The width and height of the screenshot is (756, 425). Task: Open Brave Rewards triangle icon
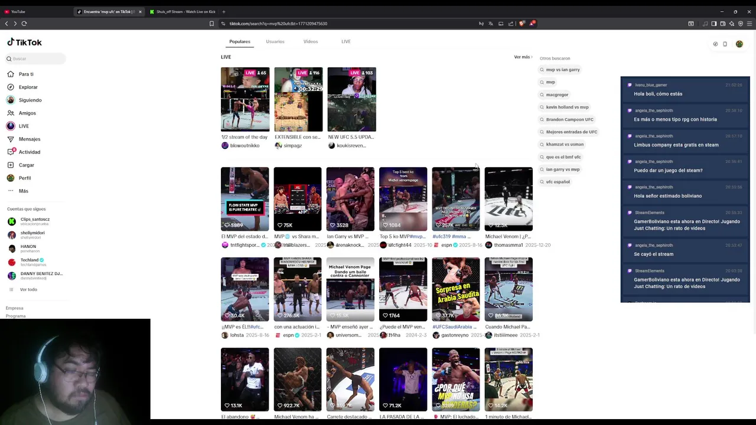[532, 24]
